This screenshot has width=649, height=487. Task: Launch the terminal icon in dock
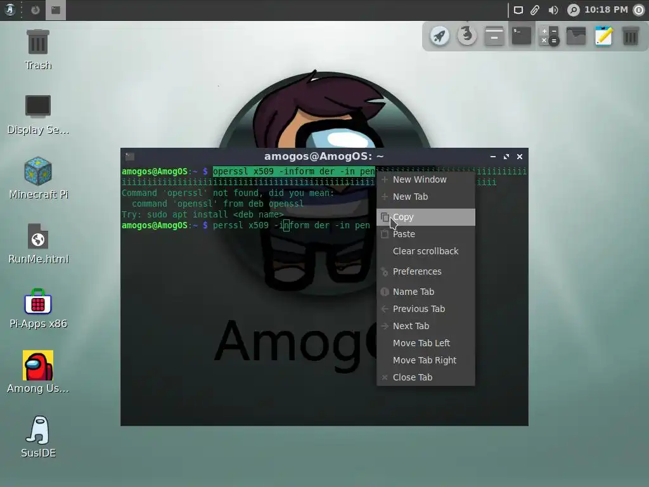tap(522, 36)
